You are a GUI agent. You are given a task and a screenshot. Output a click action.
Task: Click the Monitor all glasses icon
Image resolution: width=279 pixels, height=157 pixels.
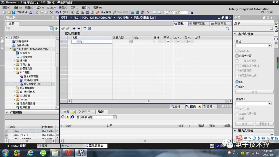[x=84, y=28]
